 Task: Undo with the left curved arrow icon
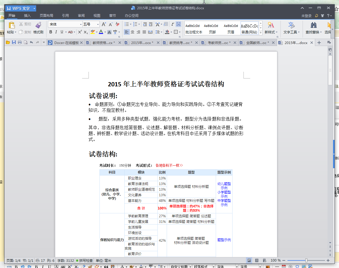coord(31,43)
